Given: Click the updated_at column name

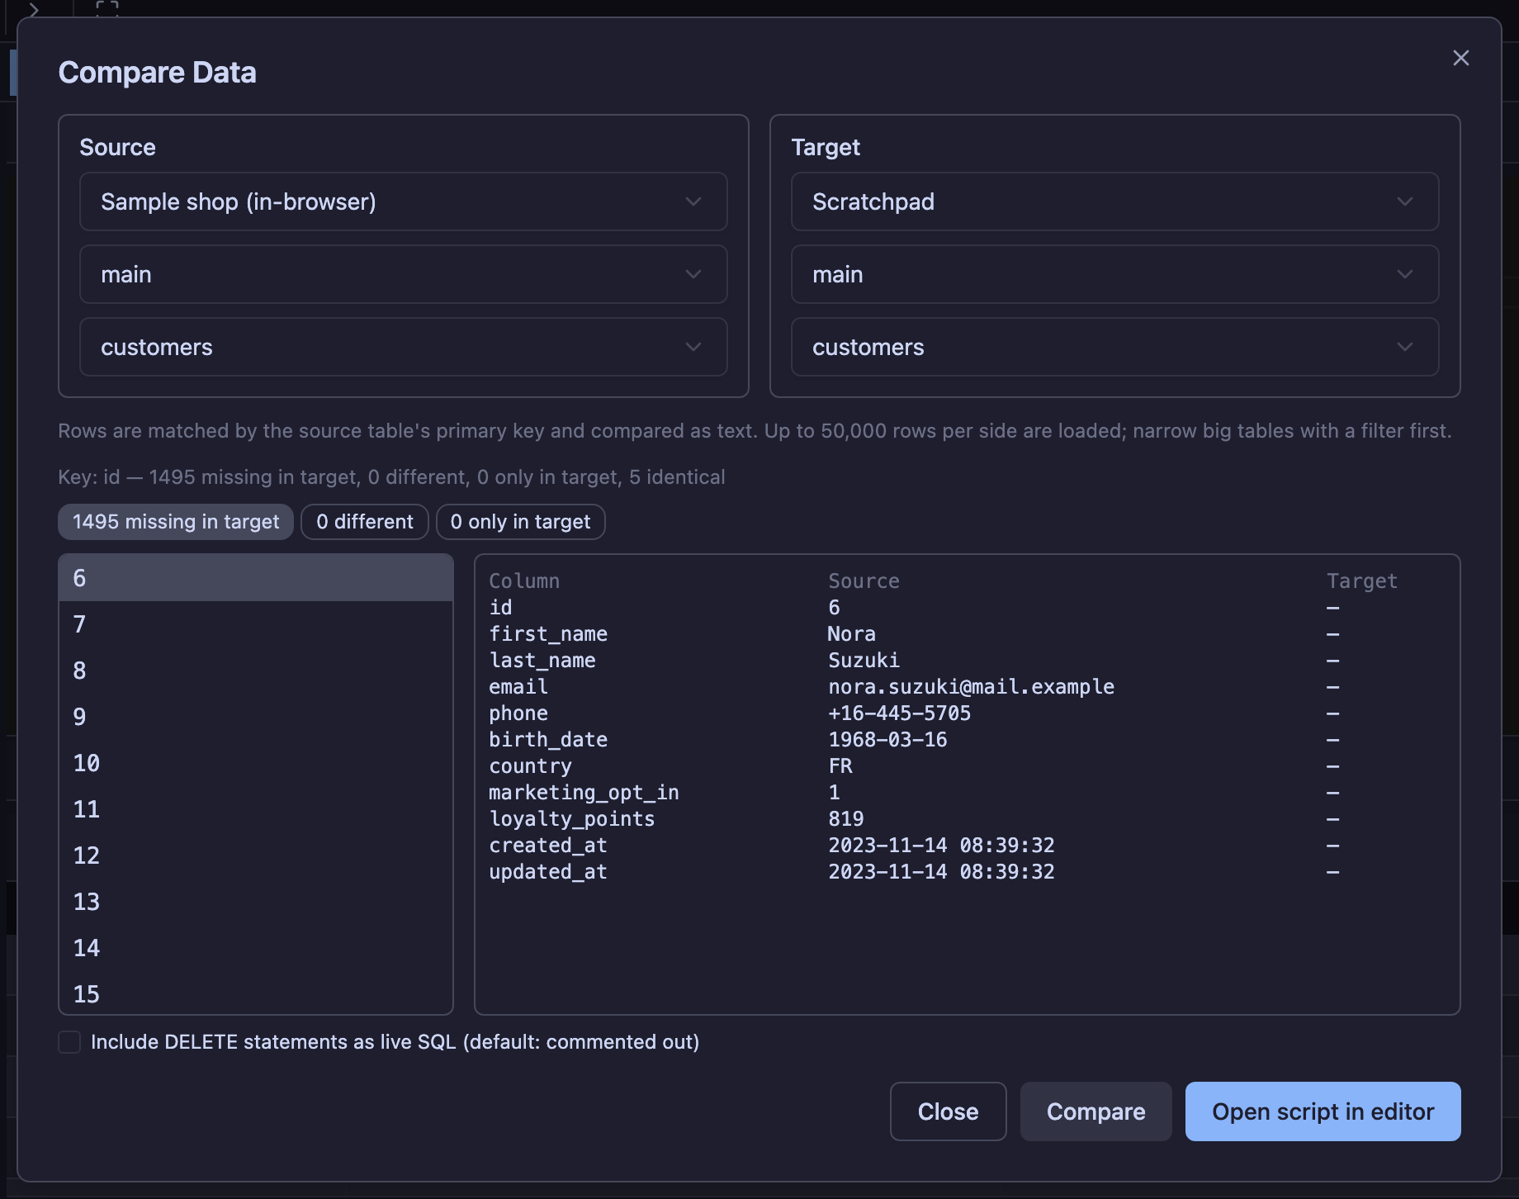Looking at the screenshot, I should click(548, 872).
